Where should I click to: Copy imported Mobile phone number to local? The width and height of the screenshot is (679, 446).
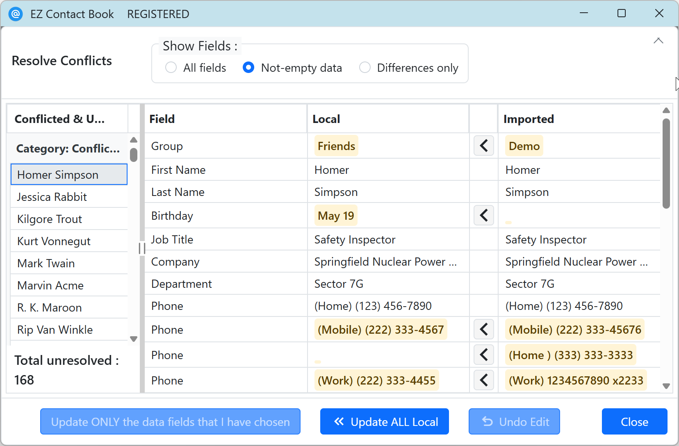484,329
